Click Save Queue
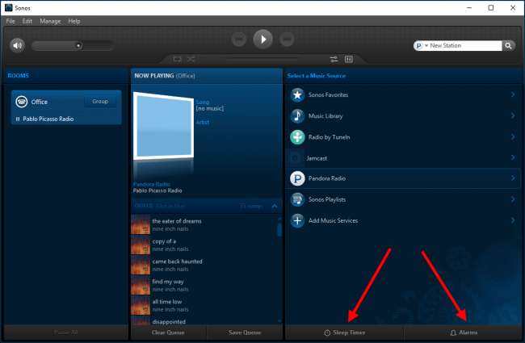 pos(245,333)
